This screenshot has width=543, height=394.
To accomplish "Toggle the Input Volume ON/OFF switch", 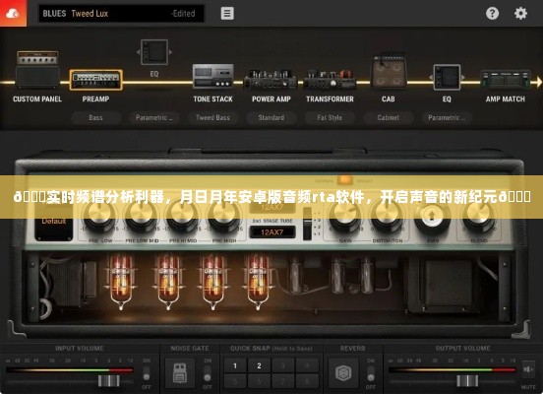I will pyautogui.click(x=147, y=373).
